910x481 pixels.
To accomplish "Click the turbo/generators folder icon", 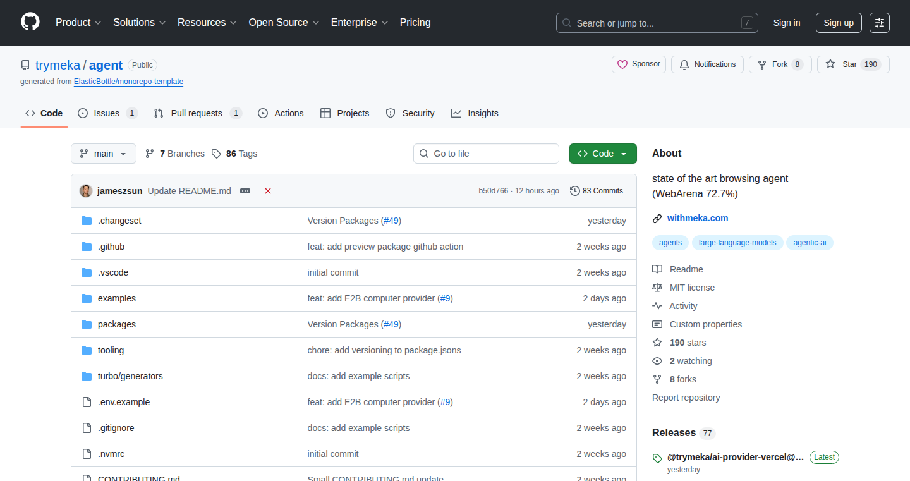I will [87, 376].
